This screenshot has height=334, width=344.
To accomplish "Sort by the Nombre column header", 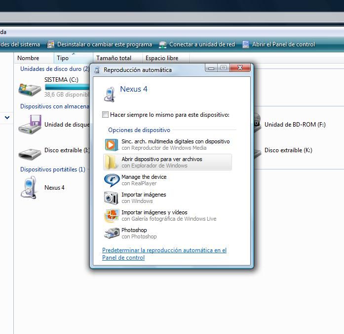I will pos(34,58).
